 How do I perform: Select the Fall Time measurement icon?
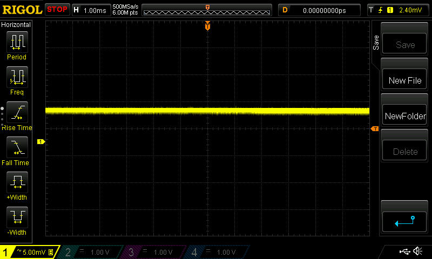(17, 147)
